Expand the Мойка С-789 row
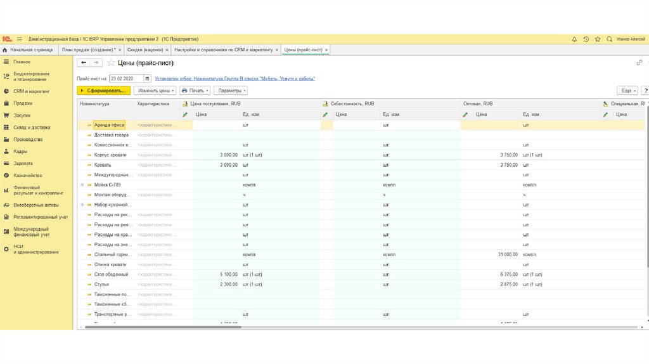 tap(82, 185)
